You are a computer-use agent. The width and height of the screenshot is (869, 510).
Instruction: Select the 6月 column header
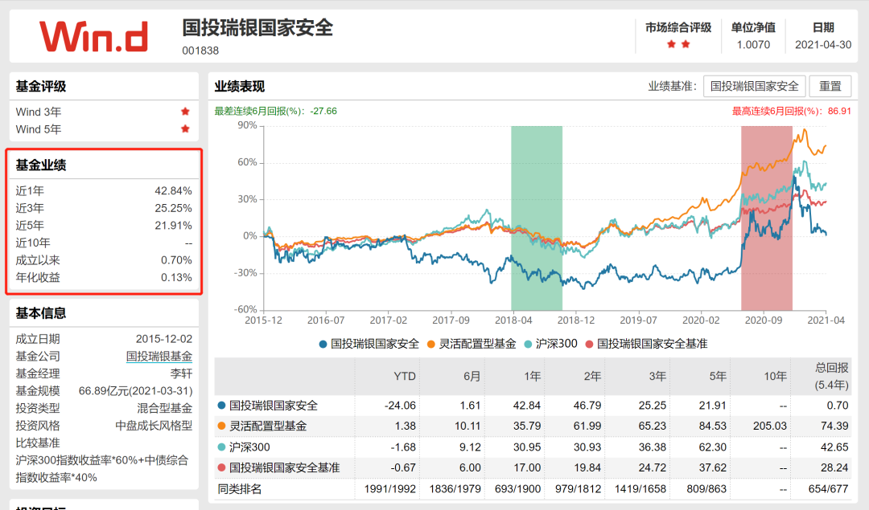[472, 376]
